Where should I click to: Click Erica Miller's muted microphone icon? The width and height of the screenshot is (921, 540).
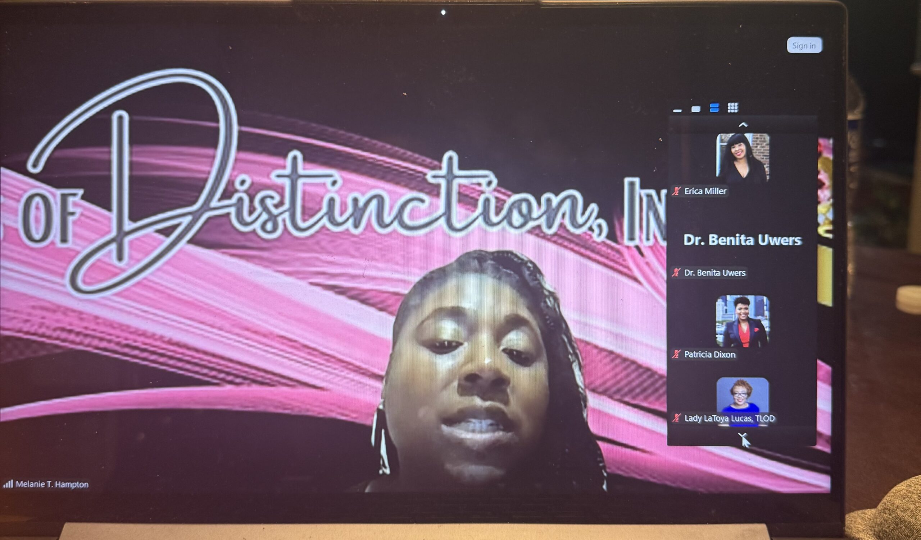(x=676, y=191)
